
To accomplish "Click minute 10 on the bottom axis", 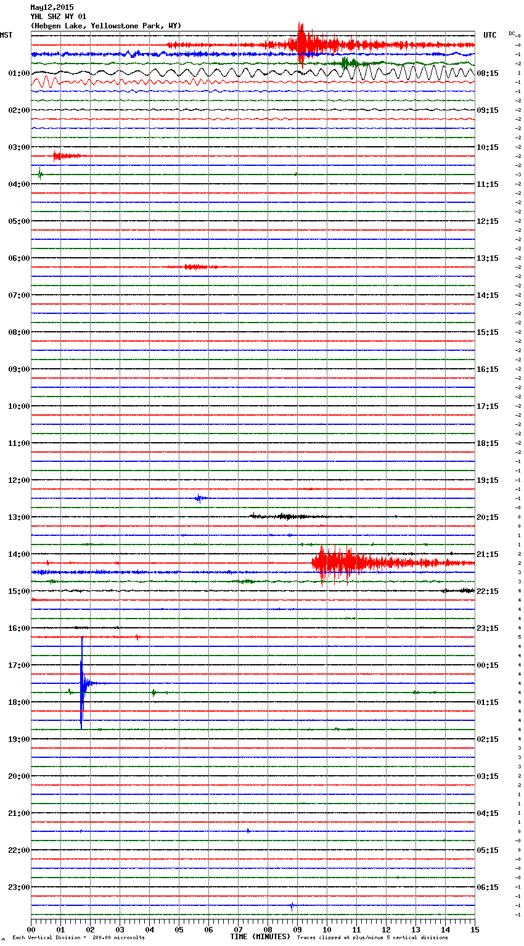I will click(327, 929).
